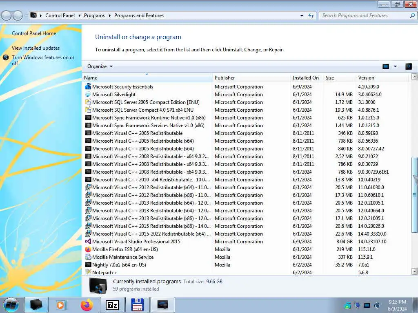Open 7-Zip from the taskbar
Image resolution: width=418 pixels, height=313 pixels.
112,305
